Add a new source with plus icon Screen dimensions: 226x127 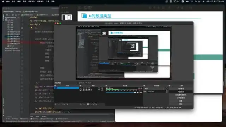point(81,104)
